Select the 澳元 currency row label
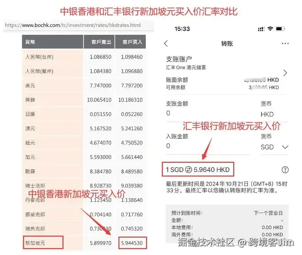This screenshot has width=302, height=255. click(30, 129)
